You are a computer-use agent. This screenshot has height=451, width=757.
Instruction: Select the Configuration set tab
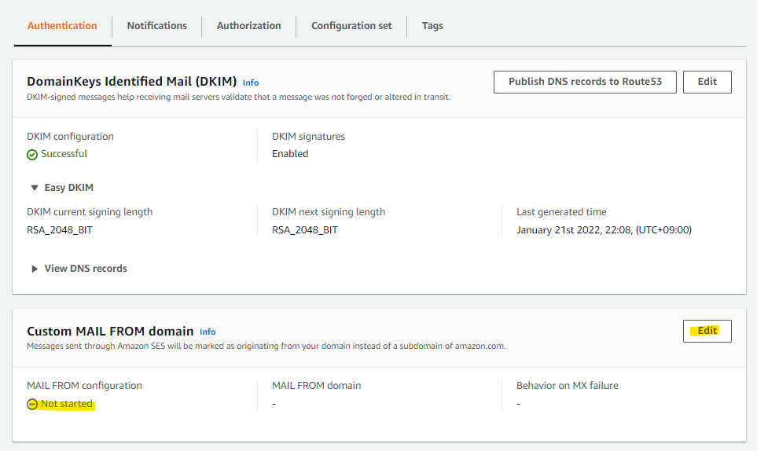tap(351, 26)
